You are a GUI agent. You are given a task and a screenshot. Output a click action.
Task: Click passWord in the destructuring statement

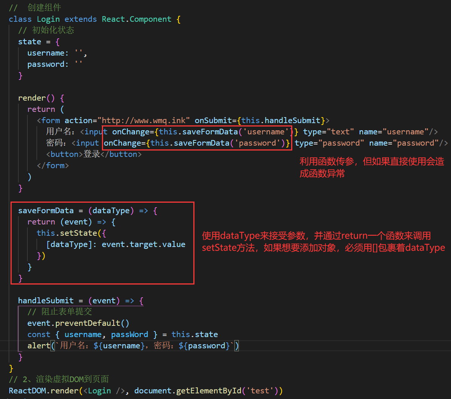coord(129,334)
